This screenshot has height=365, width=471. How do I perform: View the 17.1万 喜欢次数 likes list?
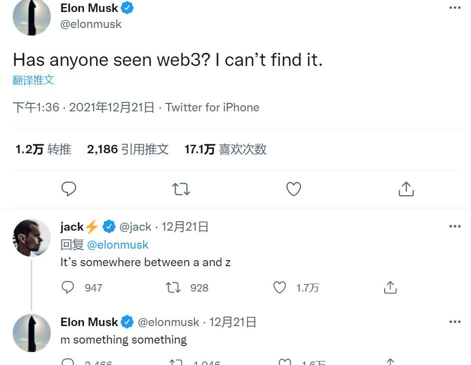click(226, 149)
